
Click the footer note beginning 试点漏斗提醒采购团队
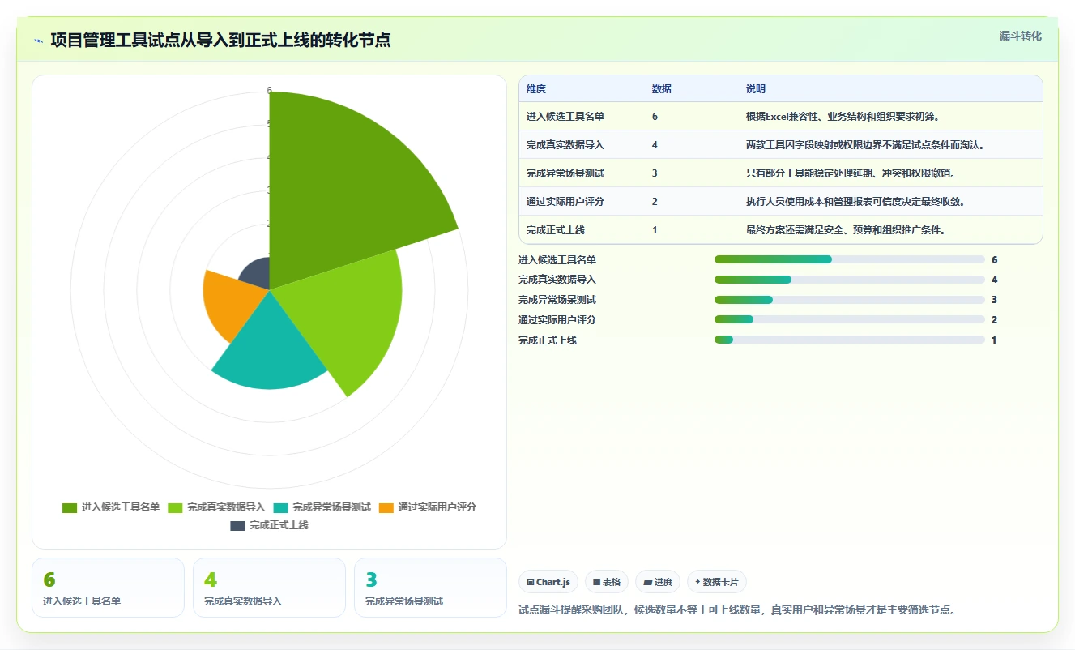click(x=737, y=609)
